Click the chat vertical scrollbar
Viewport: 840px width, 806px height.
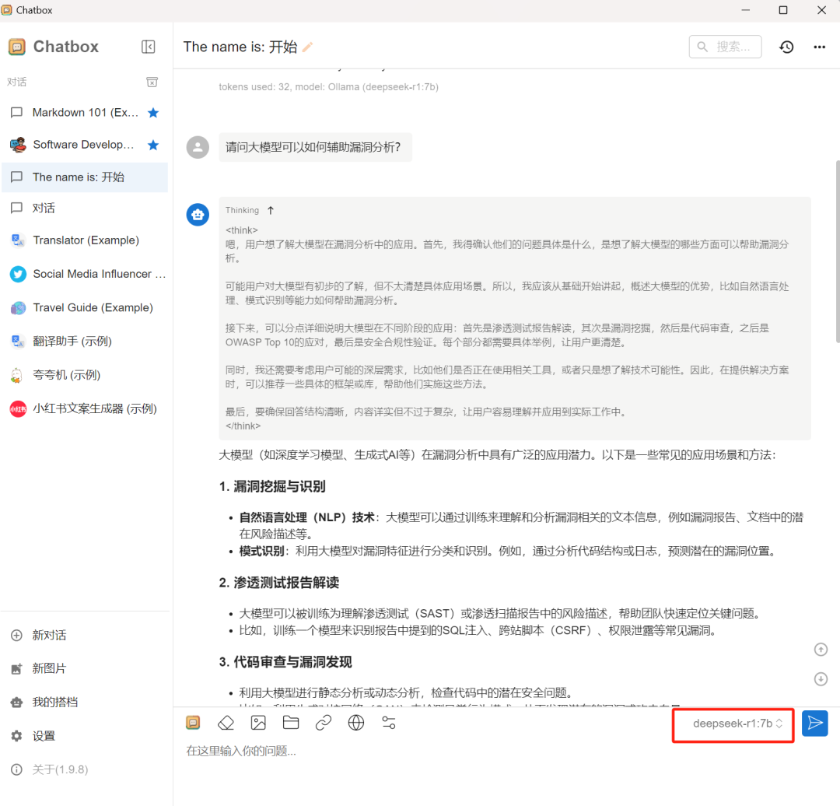(838, 251)
